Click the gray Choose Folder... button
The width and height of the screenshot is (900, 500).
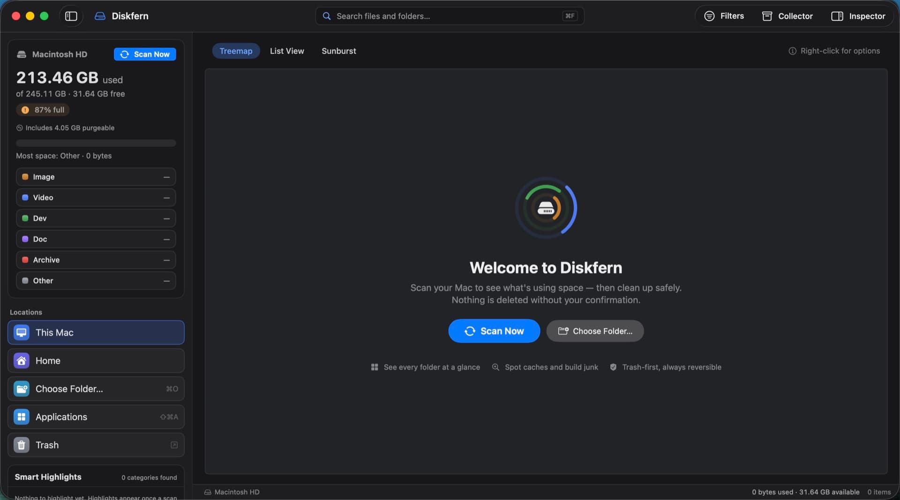click(x=595, y=331)
